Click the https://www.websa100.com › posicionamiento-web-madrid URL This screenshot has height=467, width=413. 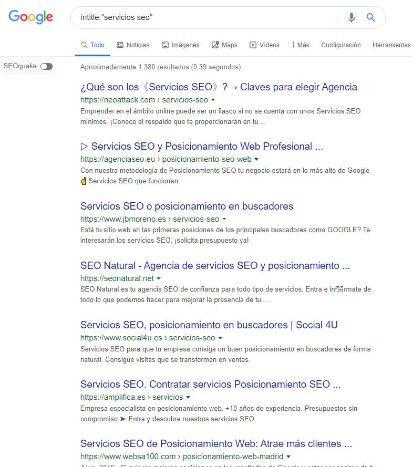point(182,456)
